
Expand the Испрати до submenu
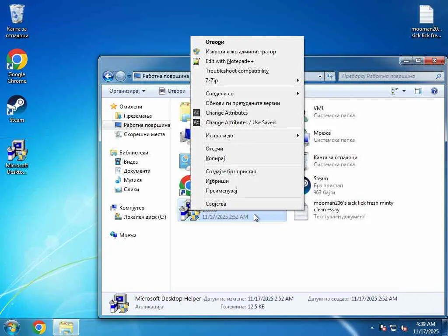coord(247,136)
